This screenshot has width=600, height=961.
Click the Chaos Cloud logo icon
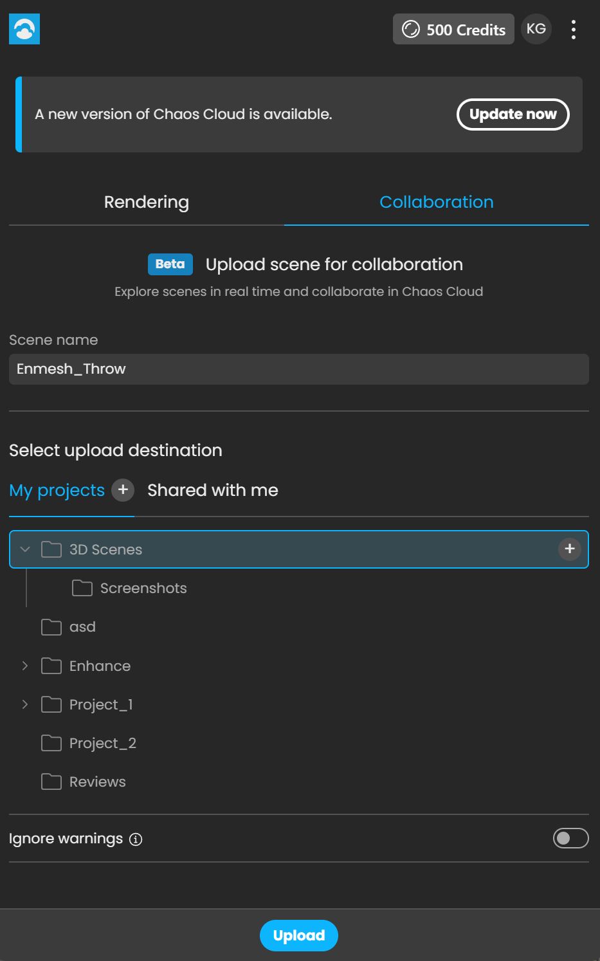24,29
